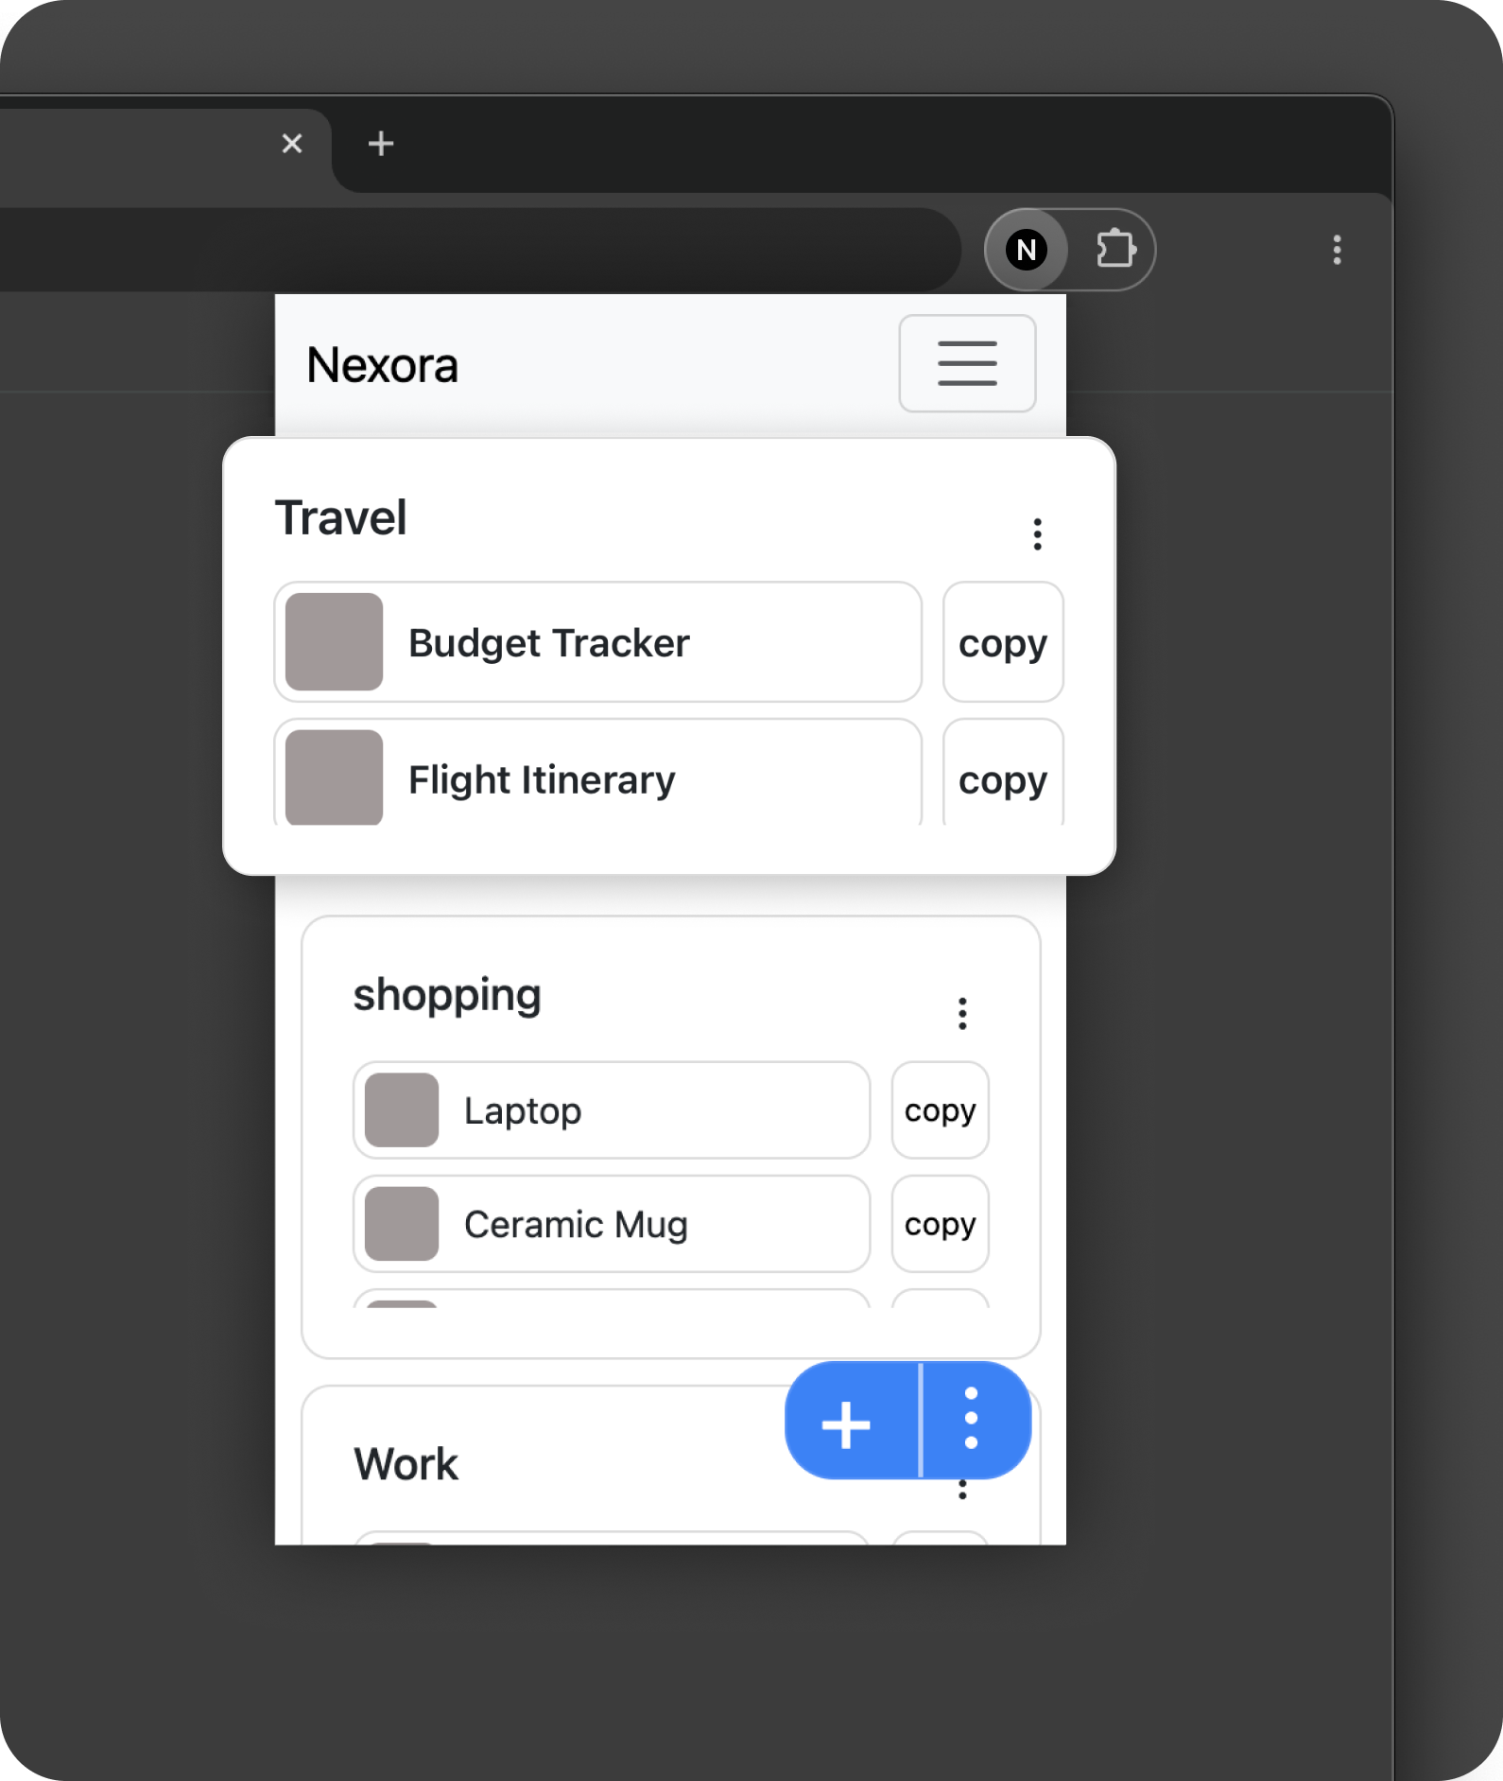
Task: Close the current browser tab
Action: (292, 144)
